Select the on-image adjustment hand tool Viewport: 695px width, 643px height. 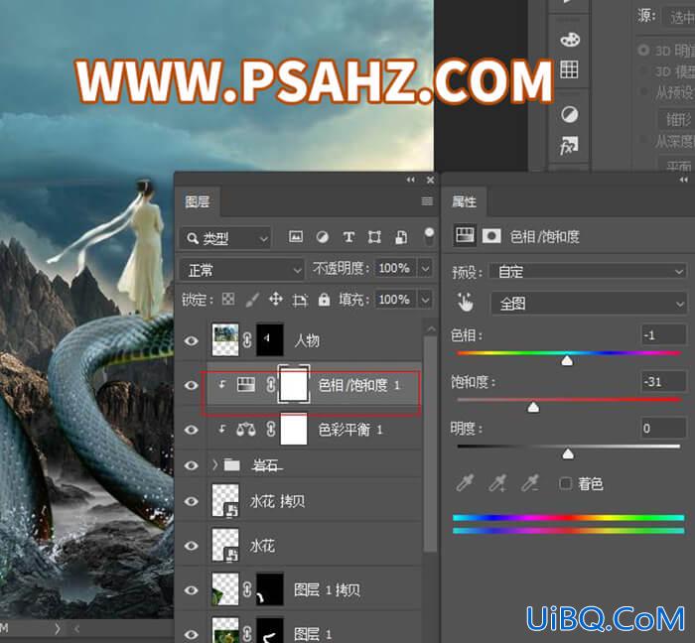click(x=466, y=303)
